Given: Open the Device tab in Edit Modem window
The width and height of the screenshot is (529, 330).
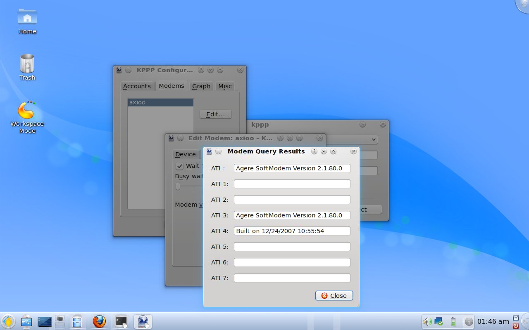Looking at the screenshot, I should tap(186, 154).
